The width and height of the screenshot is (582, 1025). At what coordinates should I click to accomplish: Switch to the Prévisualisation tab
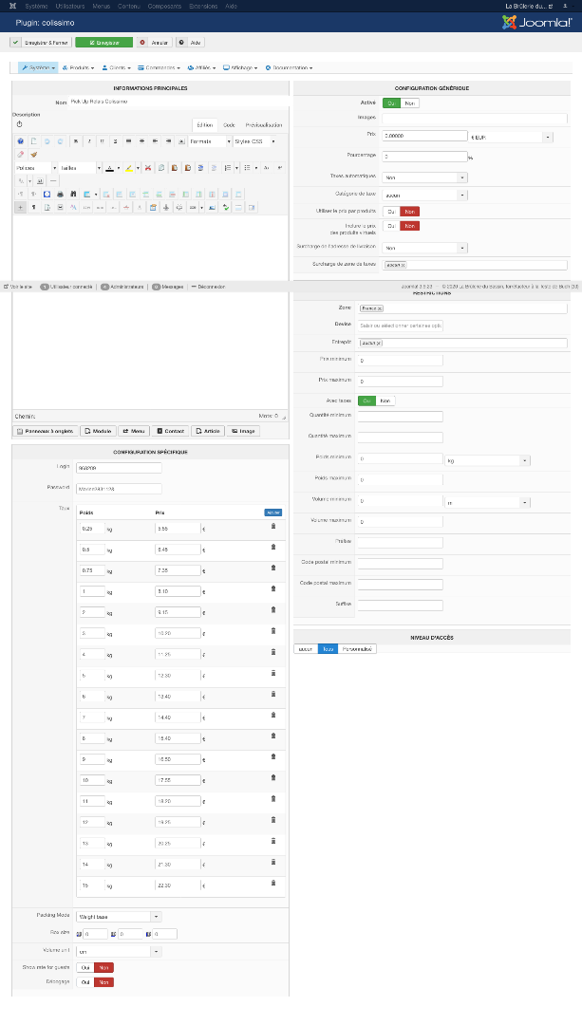point(264,125)
